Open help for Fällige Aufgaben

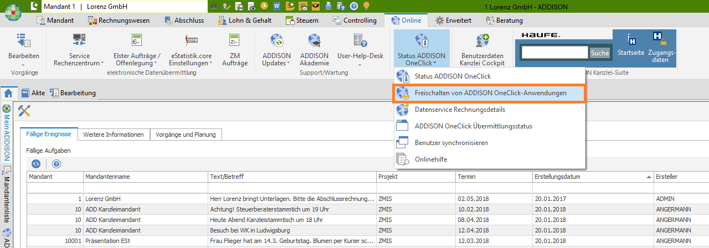pyautogui.click(x=56, y=163)
